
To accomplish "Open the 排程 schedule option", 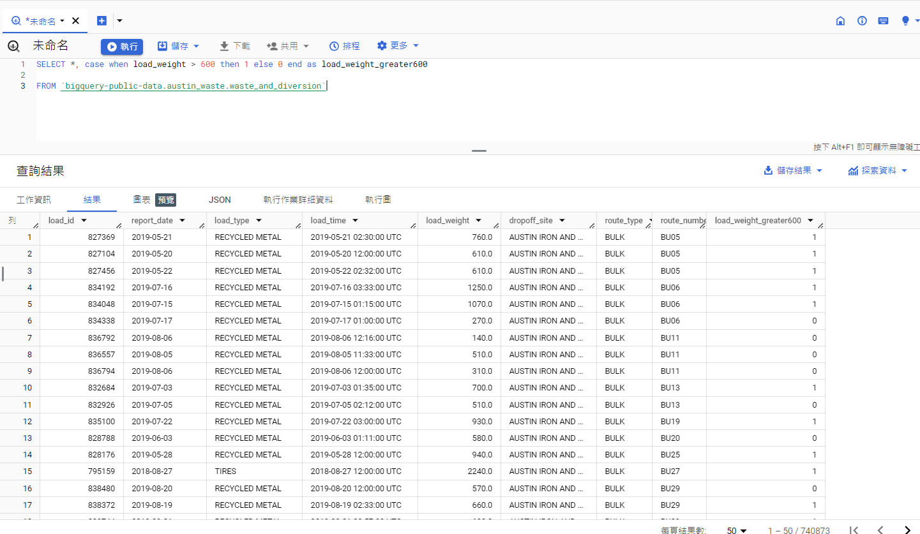I will coord(344,46).
